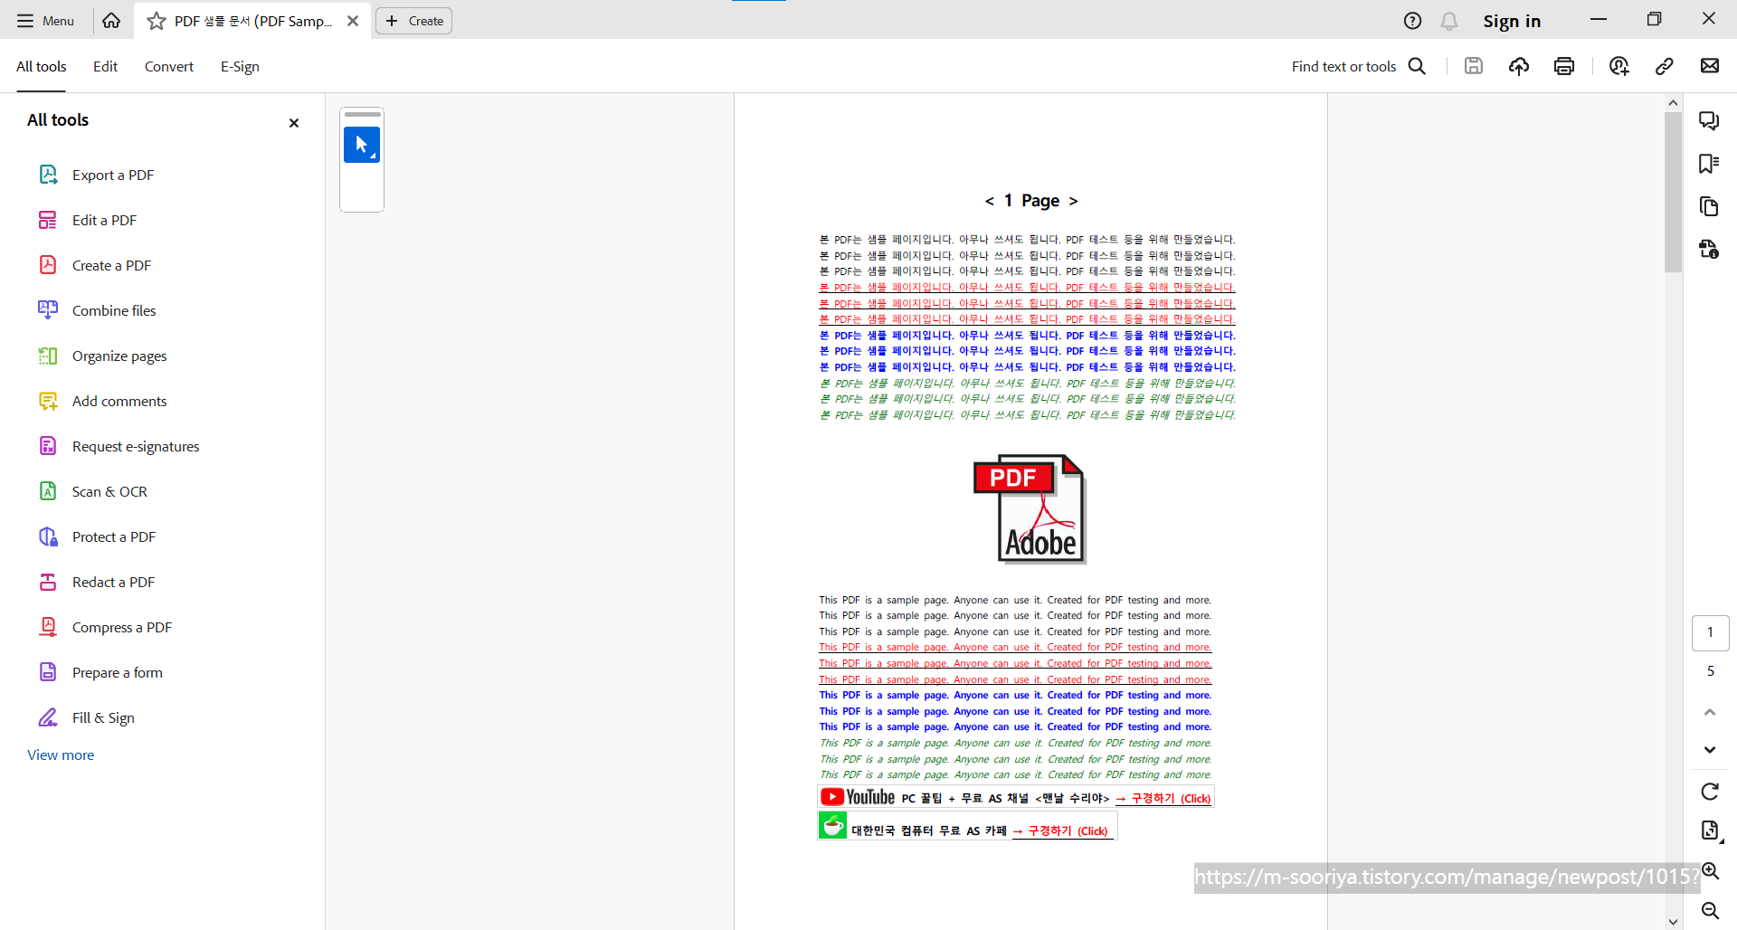Click the Home icon
Viewport: 1737px width, 930px height.
pos(111,20)
